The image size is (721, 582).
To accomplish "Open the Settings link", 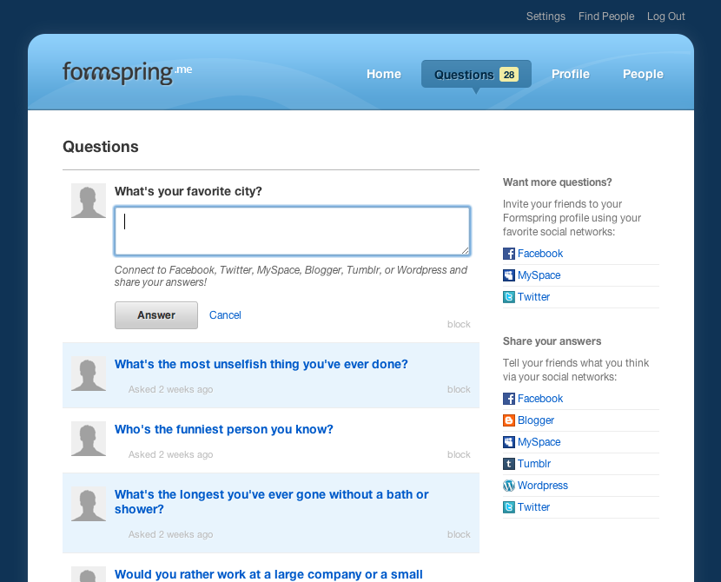I will [x=546, y=17].
